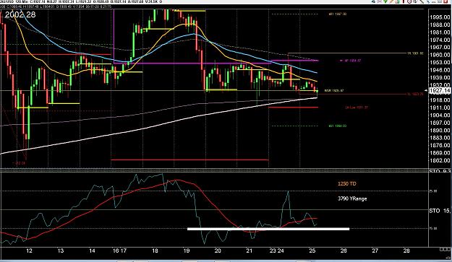Click the orange 1250 TD label
Screen dimensions: 452x262
347,184
